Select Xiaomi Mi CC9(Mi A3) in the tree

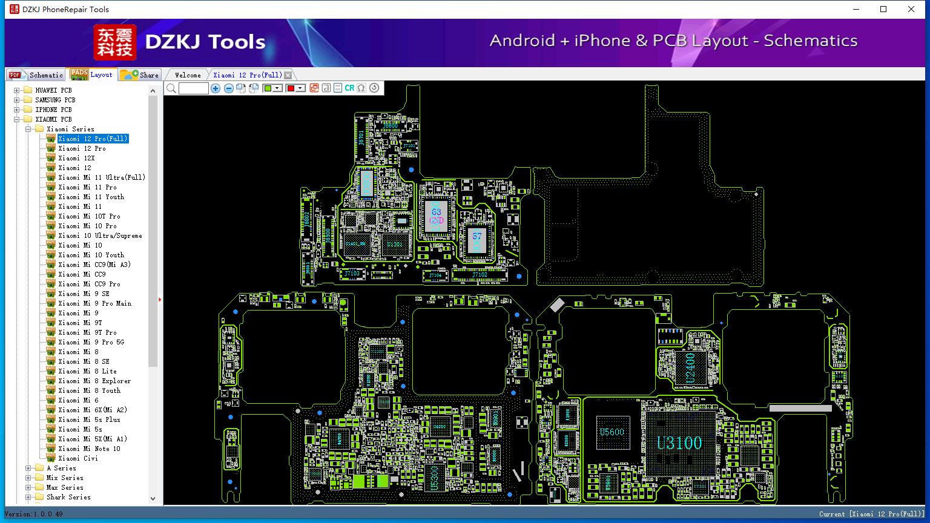(94, 265)
